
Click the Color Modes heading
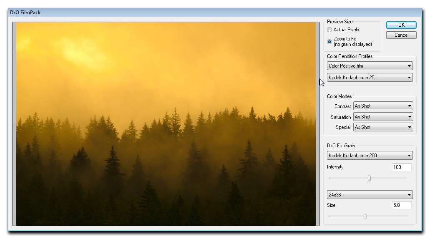click(339, 96)
